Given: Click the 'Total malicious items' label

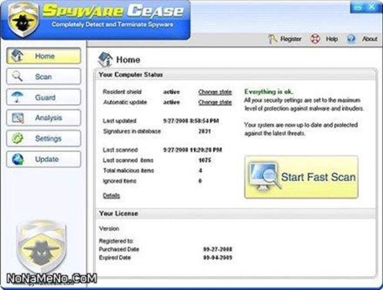Looking at the screenshot, I should point(128,171).
